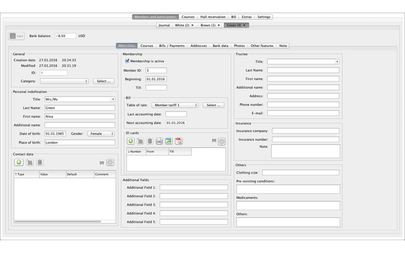The image size is (405, 253).
Task: Open ID cards table settings gear
Action: point(222,141)
